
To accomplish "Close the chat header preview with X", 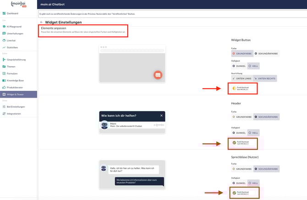I will [161, 116].
